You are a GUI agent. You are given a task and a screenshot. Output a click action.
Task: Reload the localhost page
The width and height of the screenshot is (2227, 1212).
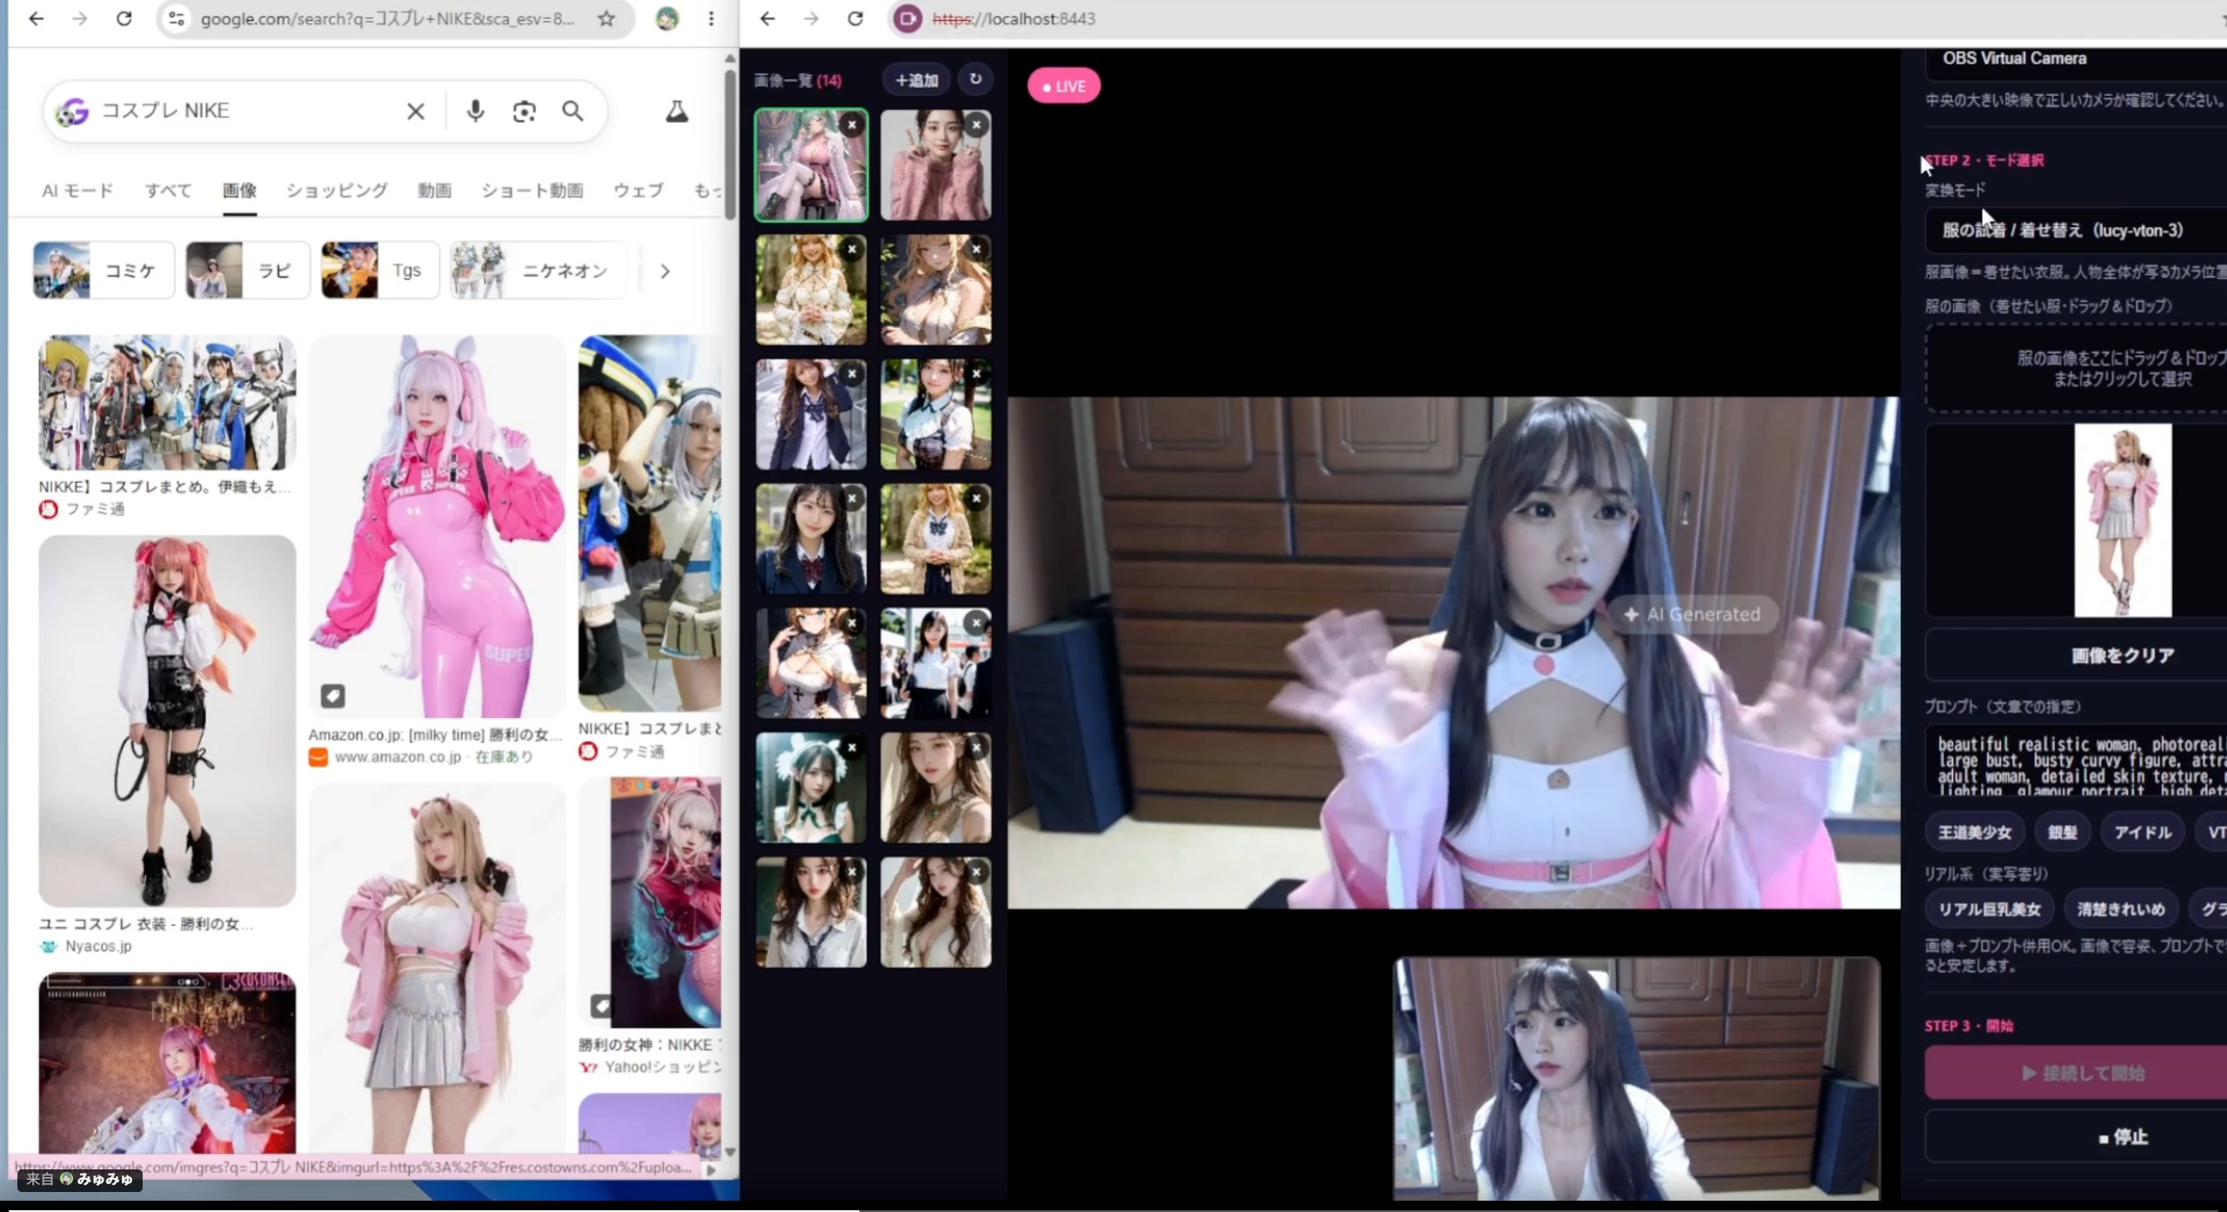click(x=855, y=18)
